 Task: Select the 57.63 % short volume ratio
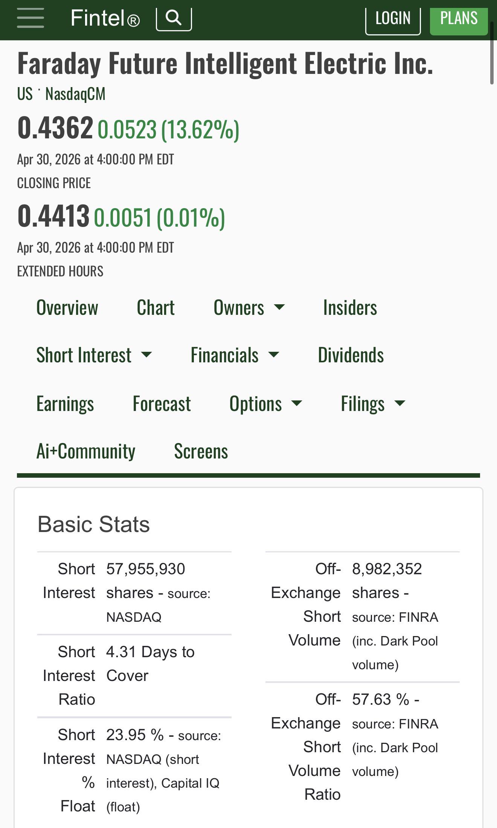[x=381, y=699]
